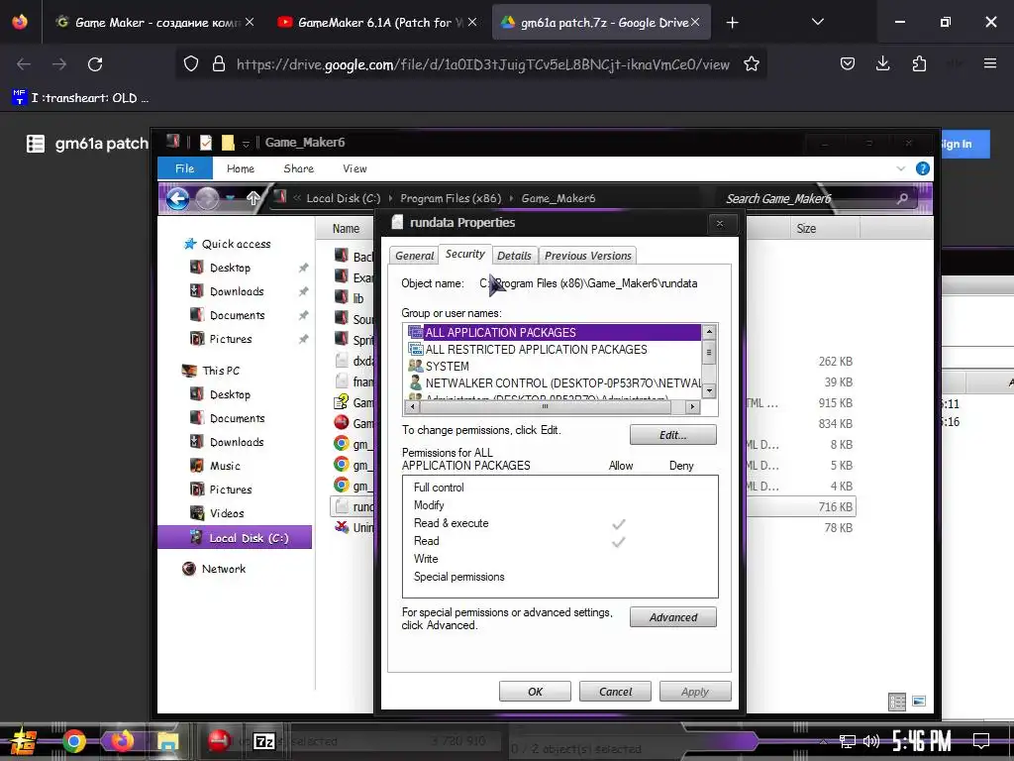Open Chrome from the taskbar

tap(73, 741)
